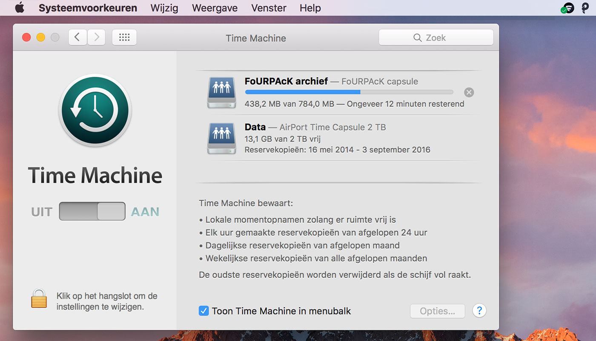Click in the Zoek search field
This screenshot has height=341, width=596.
point(436,38)
